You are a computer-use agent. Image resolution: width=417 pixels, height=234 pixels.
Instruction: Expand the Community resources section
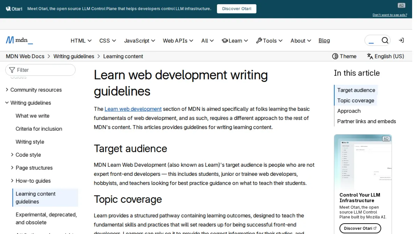pyautogui.click(x=7, y=90)
